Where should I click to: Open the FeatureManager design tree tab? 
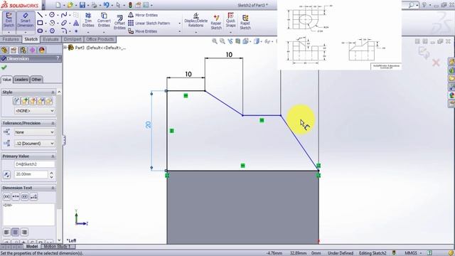coord(4,50)
